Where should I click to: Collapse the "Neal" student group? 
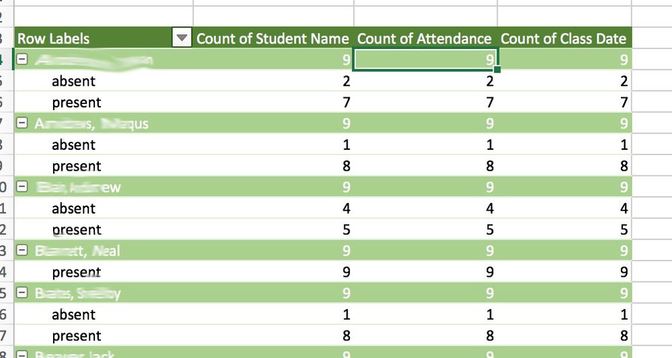(22, 251)
